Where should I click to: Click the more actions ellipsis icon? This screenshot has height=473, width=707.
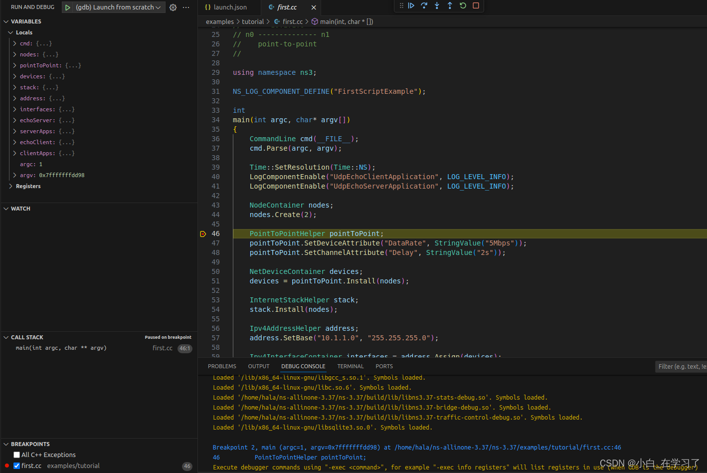186,7
